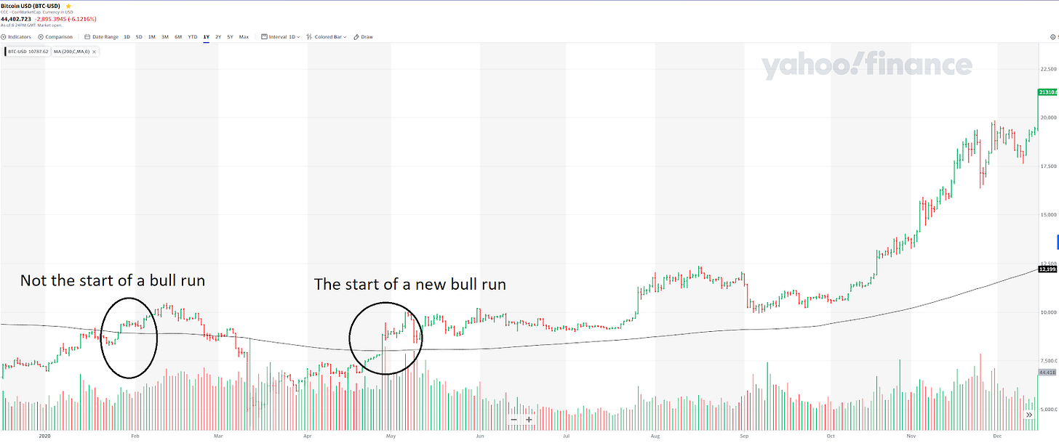Click the BTC-USD 10787.62 legend label
Screen dimensions: 1059x443
[x=28, y=52]
